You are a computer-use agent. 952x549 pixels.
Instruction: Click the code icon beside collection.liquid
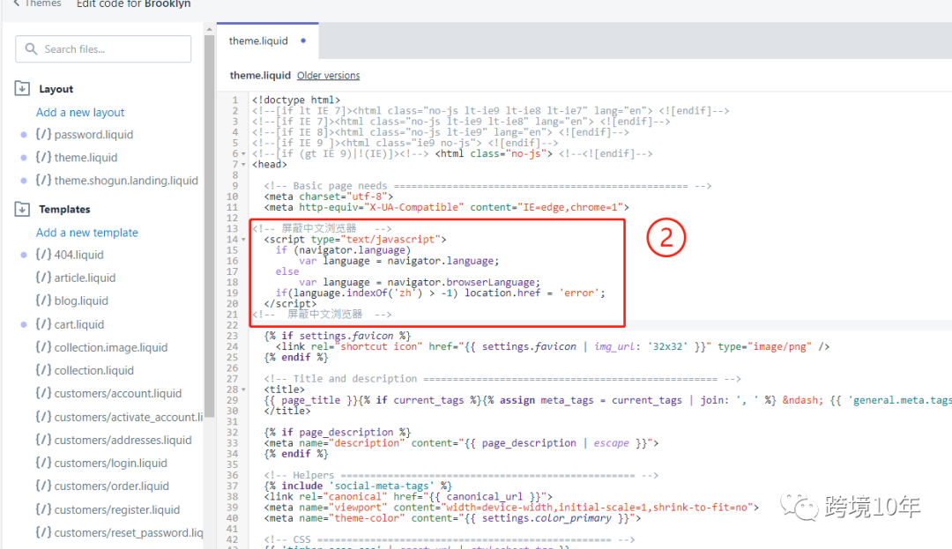43,370
